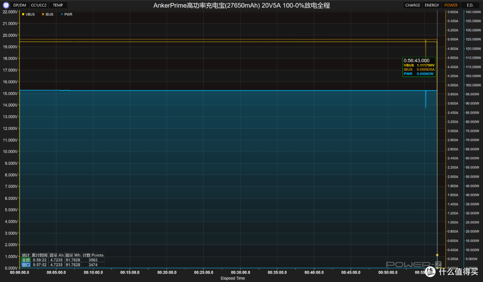
Task: Select the CHARGE view button
Action: click(x=413, y=5)
